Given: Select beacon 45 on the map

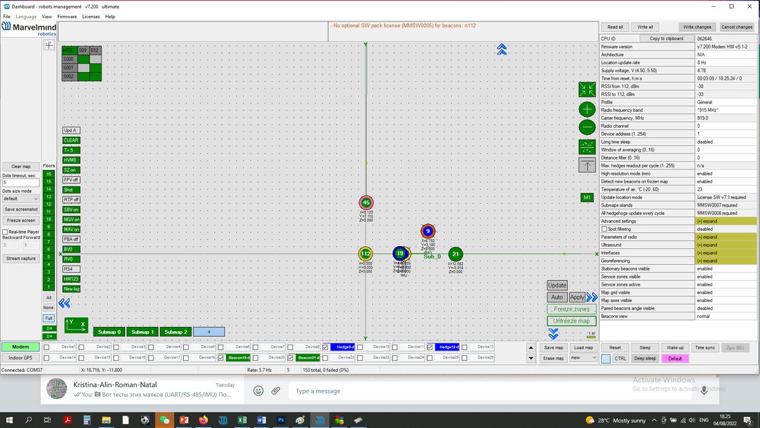Looking at the screenshot, I should 366,203.
